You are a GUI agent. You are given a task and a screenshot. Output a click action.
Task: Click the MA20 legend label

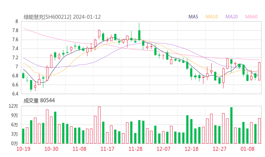click(232, 17)
